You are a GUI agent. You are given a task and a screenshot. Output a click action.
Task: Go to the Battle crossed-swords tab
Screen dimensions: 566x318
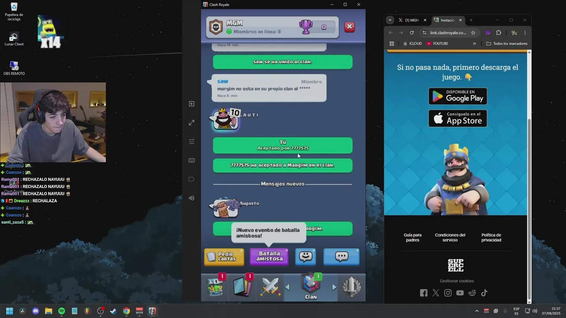pyautogui.click(x=270, y=287)
